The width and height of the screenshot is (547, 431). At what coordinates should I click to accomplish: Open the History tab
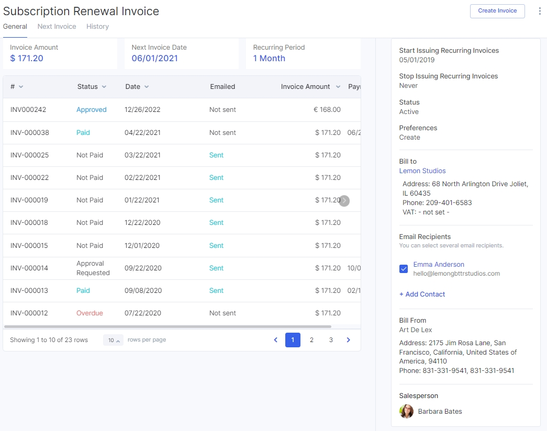97,27
